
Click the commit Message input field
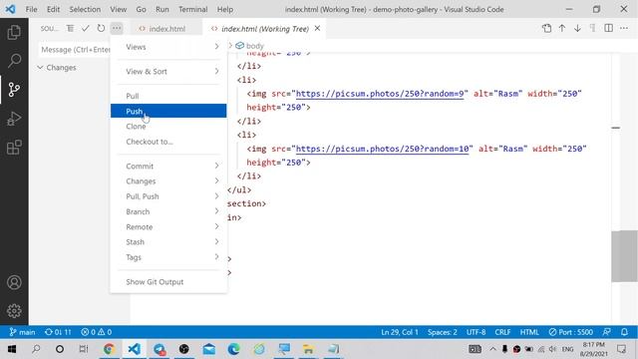point(75,50)
